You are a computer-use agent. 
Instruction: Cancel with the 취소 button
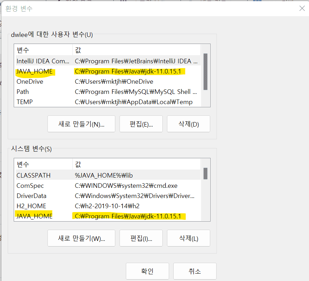tap(195, 271)
